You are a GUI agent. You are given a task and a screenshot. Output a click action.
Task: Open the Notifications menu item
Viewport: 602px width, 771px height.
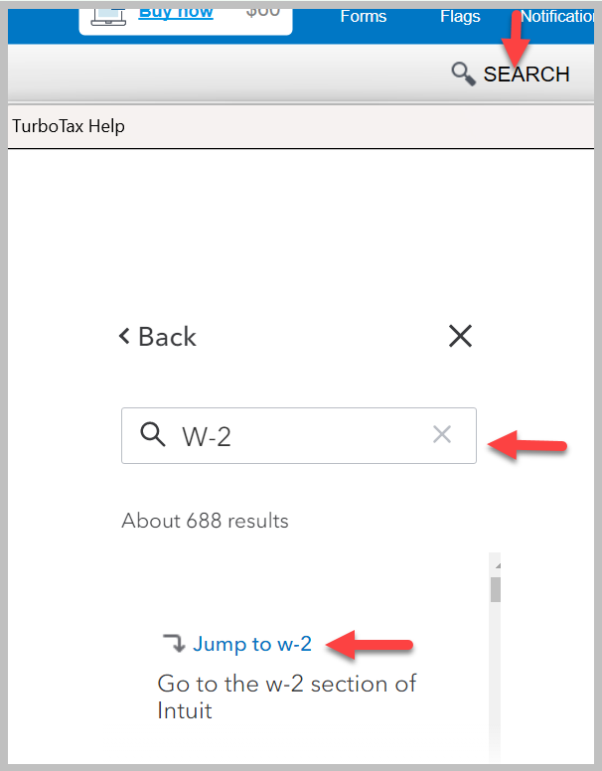tap(558, 16)
